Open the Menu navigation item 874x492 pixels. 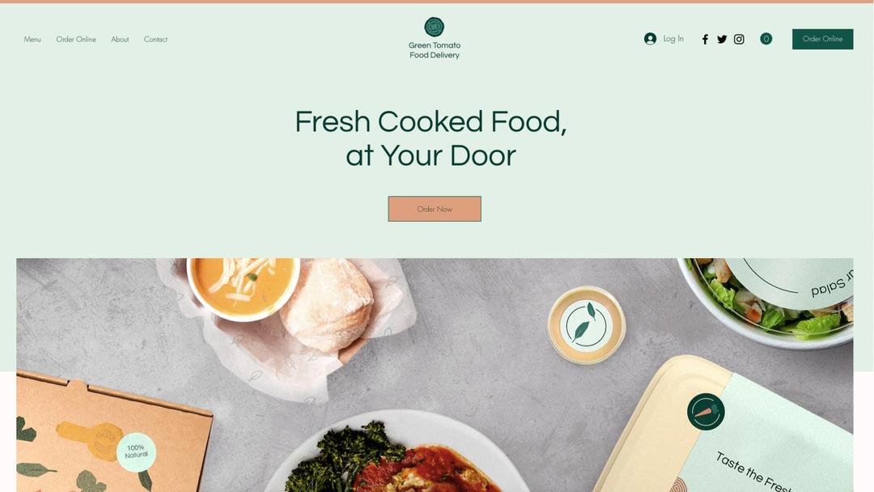click(x=32, y=39)
